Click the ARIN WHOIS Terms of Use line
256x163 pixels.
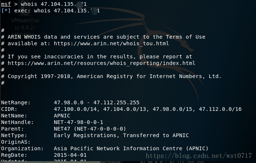(x=103, y=37)
